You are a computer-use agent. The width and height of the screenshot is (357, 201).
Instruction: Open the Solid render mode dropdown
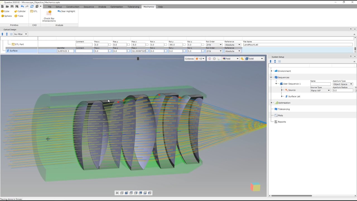point(254,59)
